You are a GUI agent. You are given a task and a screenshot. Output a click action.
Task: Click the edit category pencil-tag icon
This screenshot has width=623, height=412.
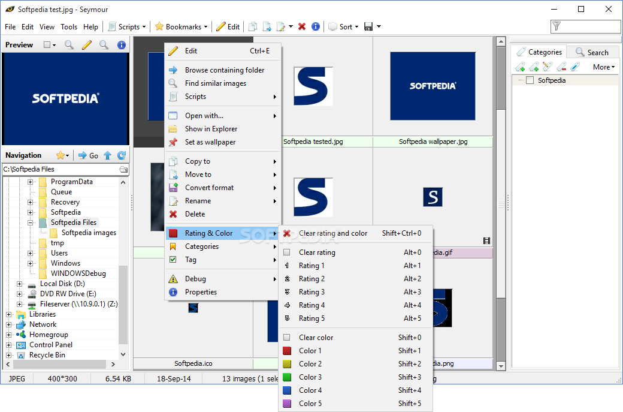548,67
